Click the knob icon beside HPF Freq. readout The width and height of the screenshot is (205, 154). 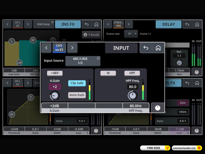pos(157,108)
